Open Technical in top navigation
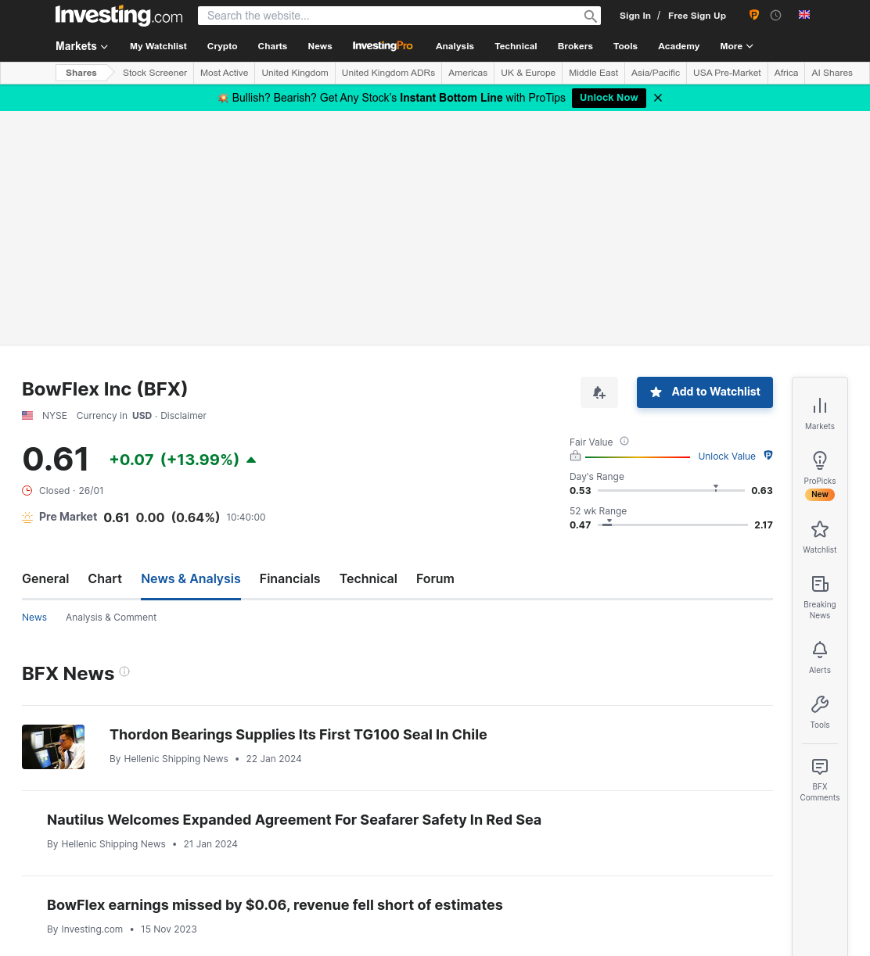870x956 pixels. [516, 46]
